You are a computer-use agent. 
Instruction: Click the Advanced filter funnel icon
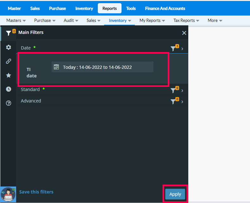click(x=173, y=101)
